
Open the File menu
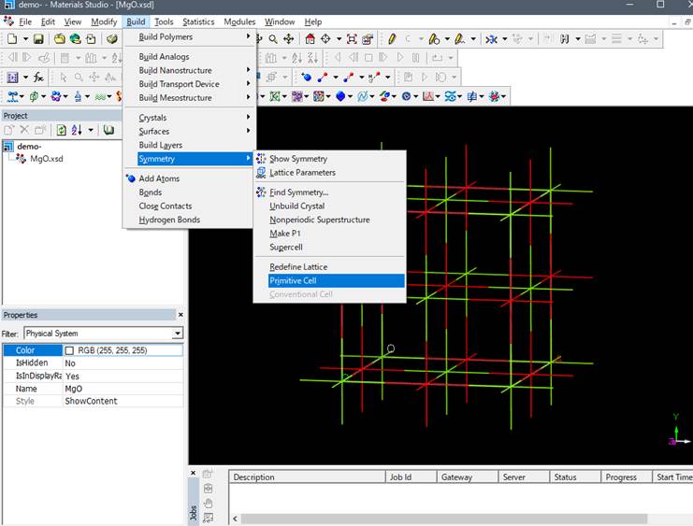coord(25,21)
